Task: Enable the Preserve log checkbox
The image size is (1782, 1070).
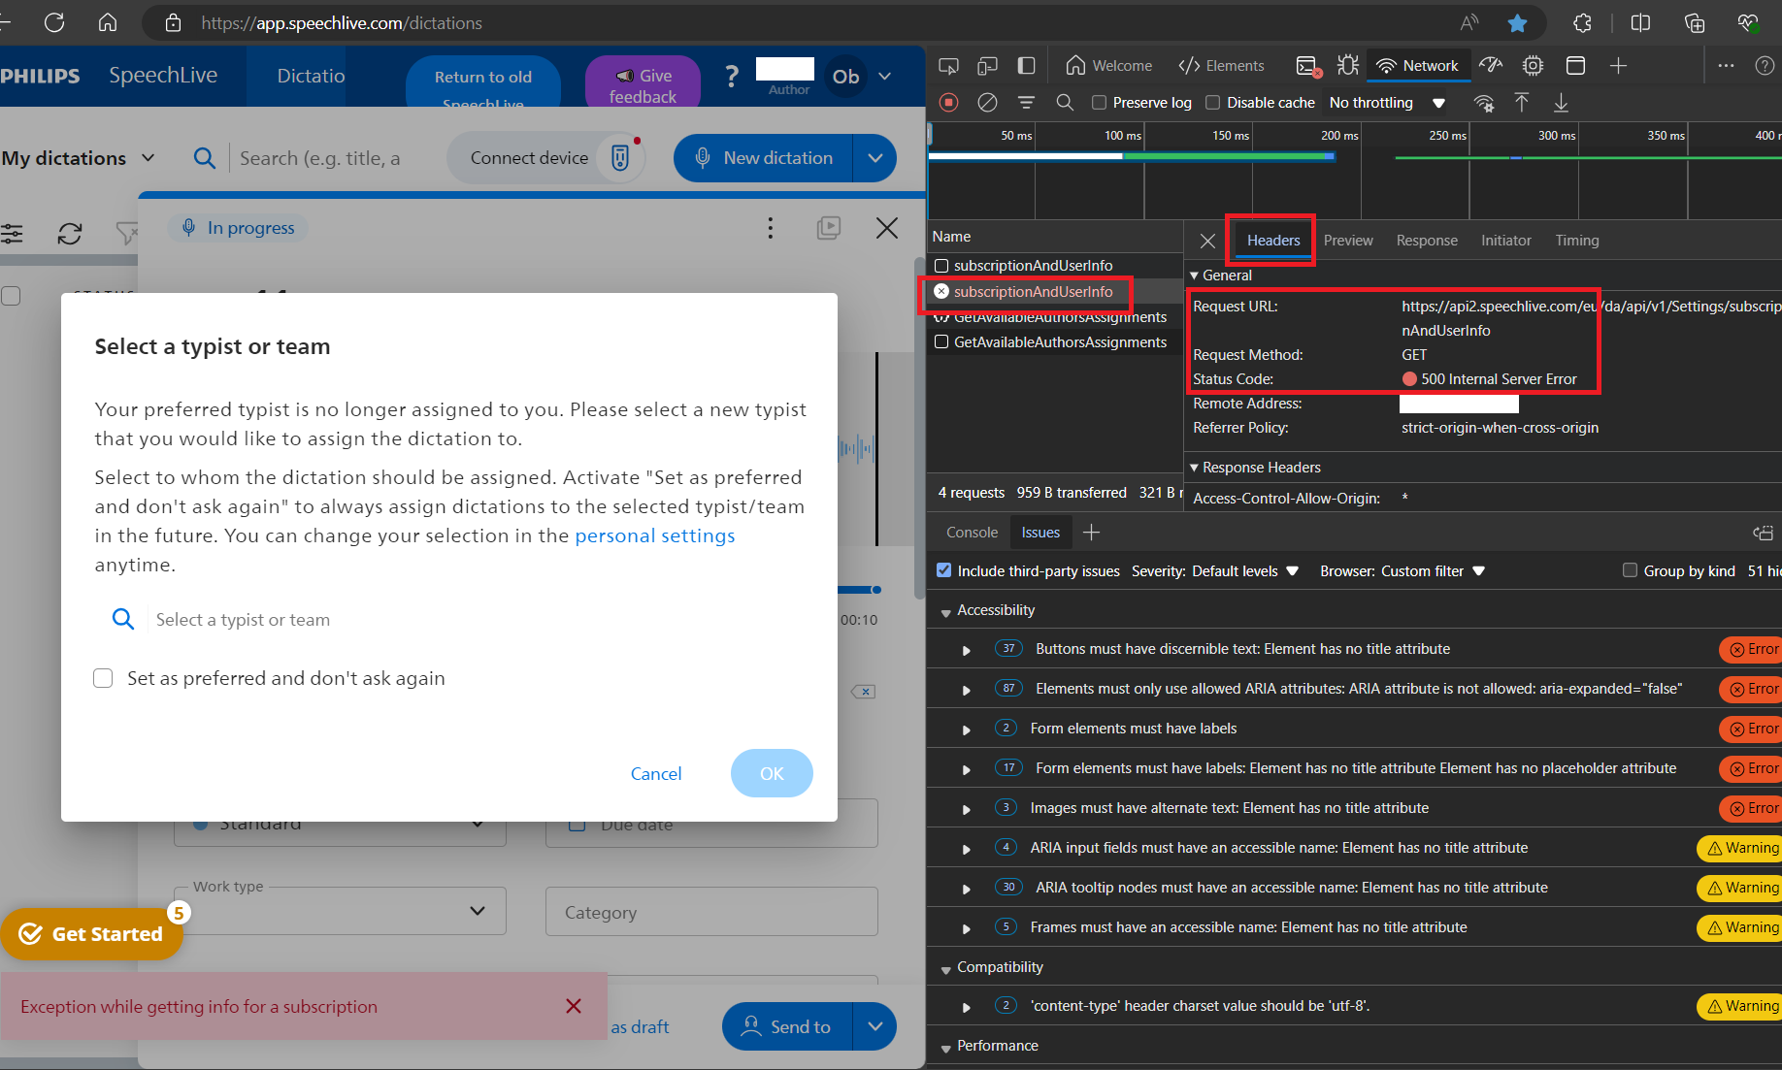Action: click(x=1100, y=103)
